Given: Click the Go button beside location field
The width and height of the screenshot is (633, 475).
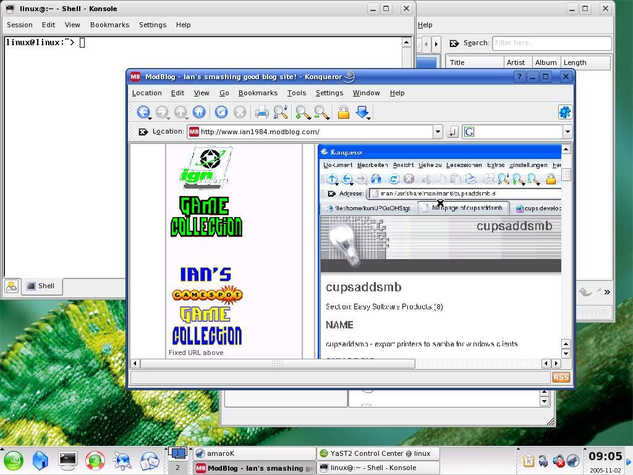Looking at the screenshot, I should coord(452,132).
